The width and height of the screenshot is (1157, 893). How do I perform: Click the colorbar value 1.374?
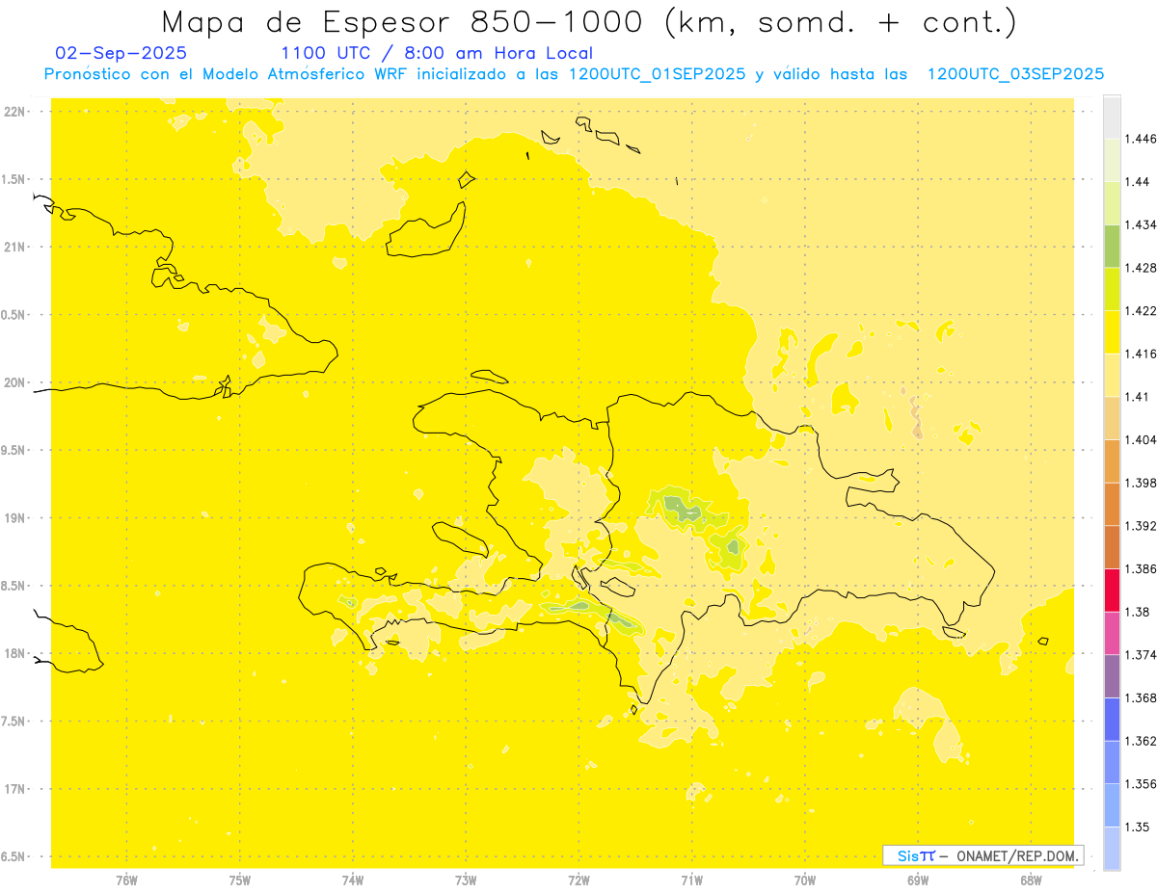(x=1142, y=654)
